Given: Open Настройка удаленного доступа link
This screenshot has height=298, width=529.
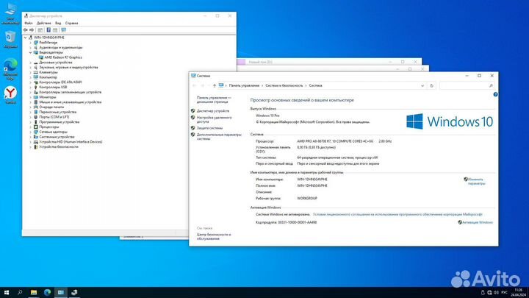Looking at the screenshot, I should [215, 120].
